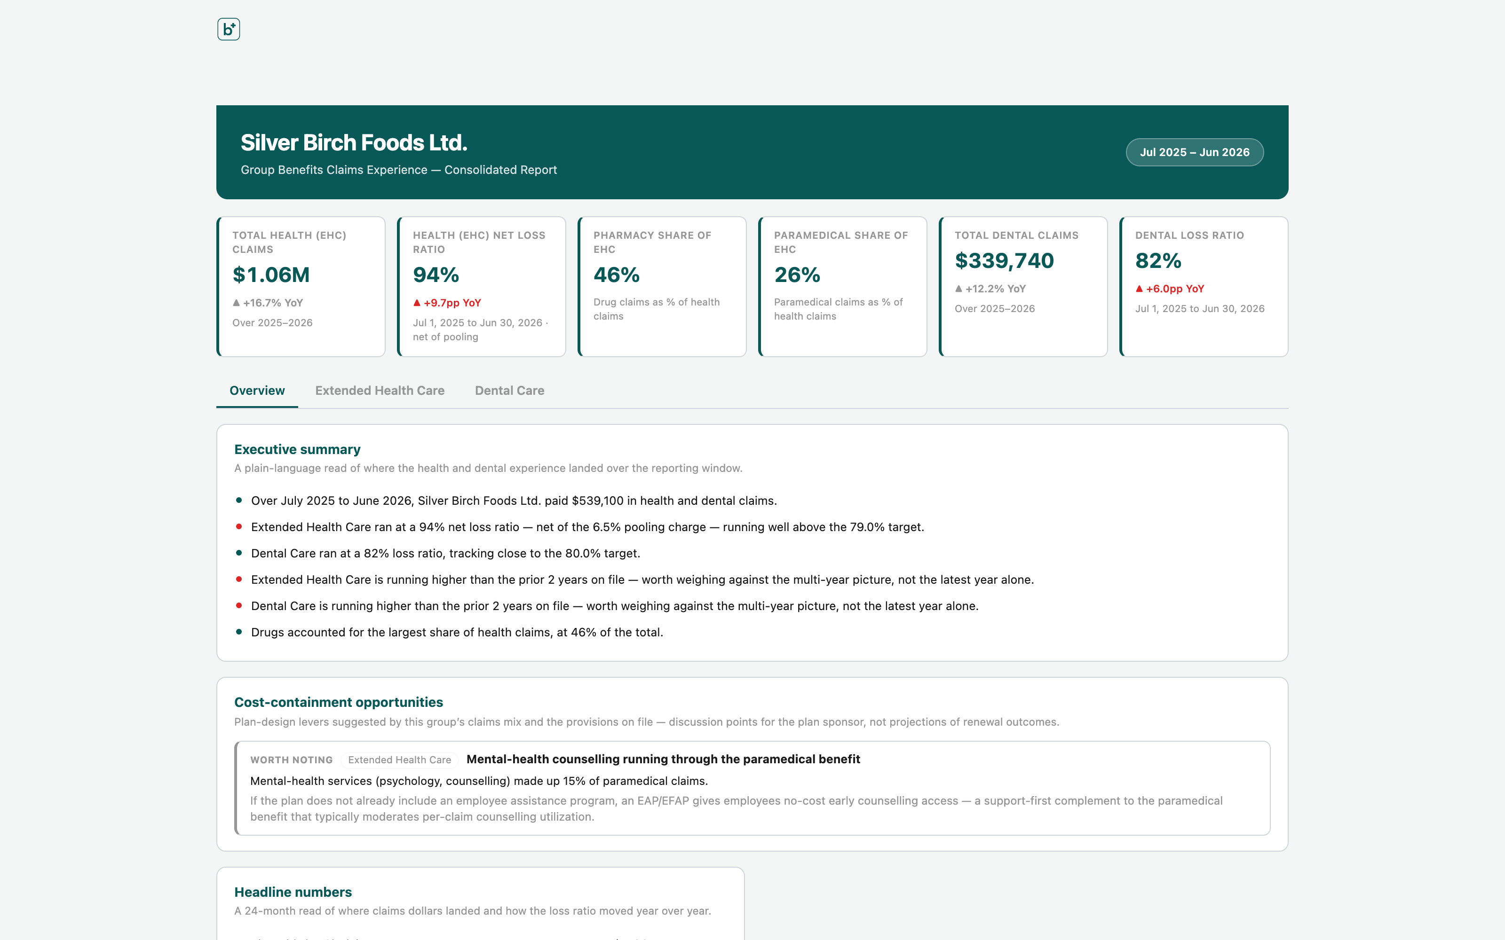1505x940 pixels.
Task: Select the Dental Loss Ratio card
Action: (1204, 287)
